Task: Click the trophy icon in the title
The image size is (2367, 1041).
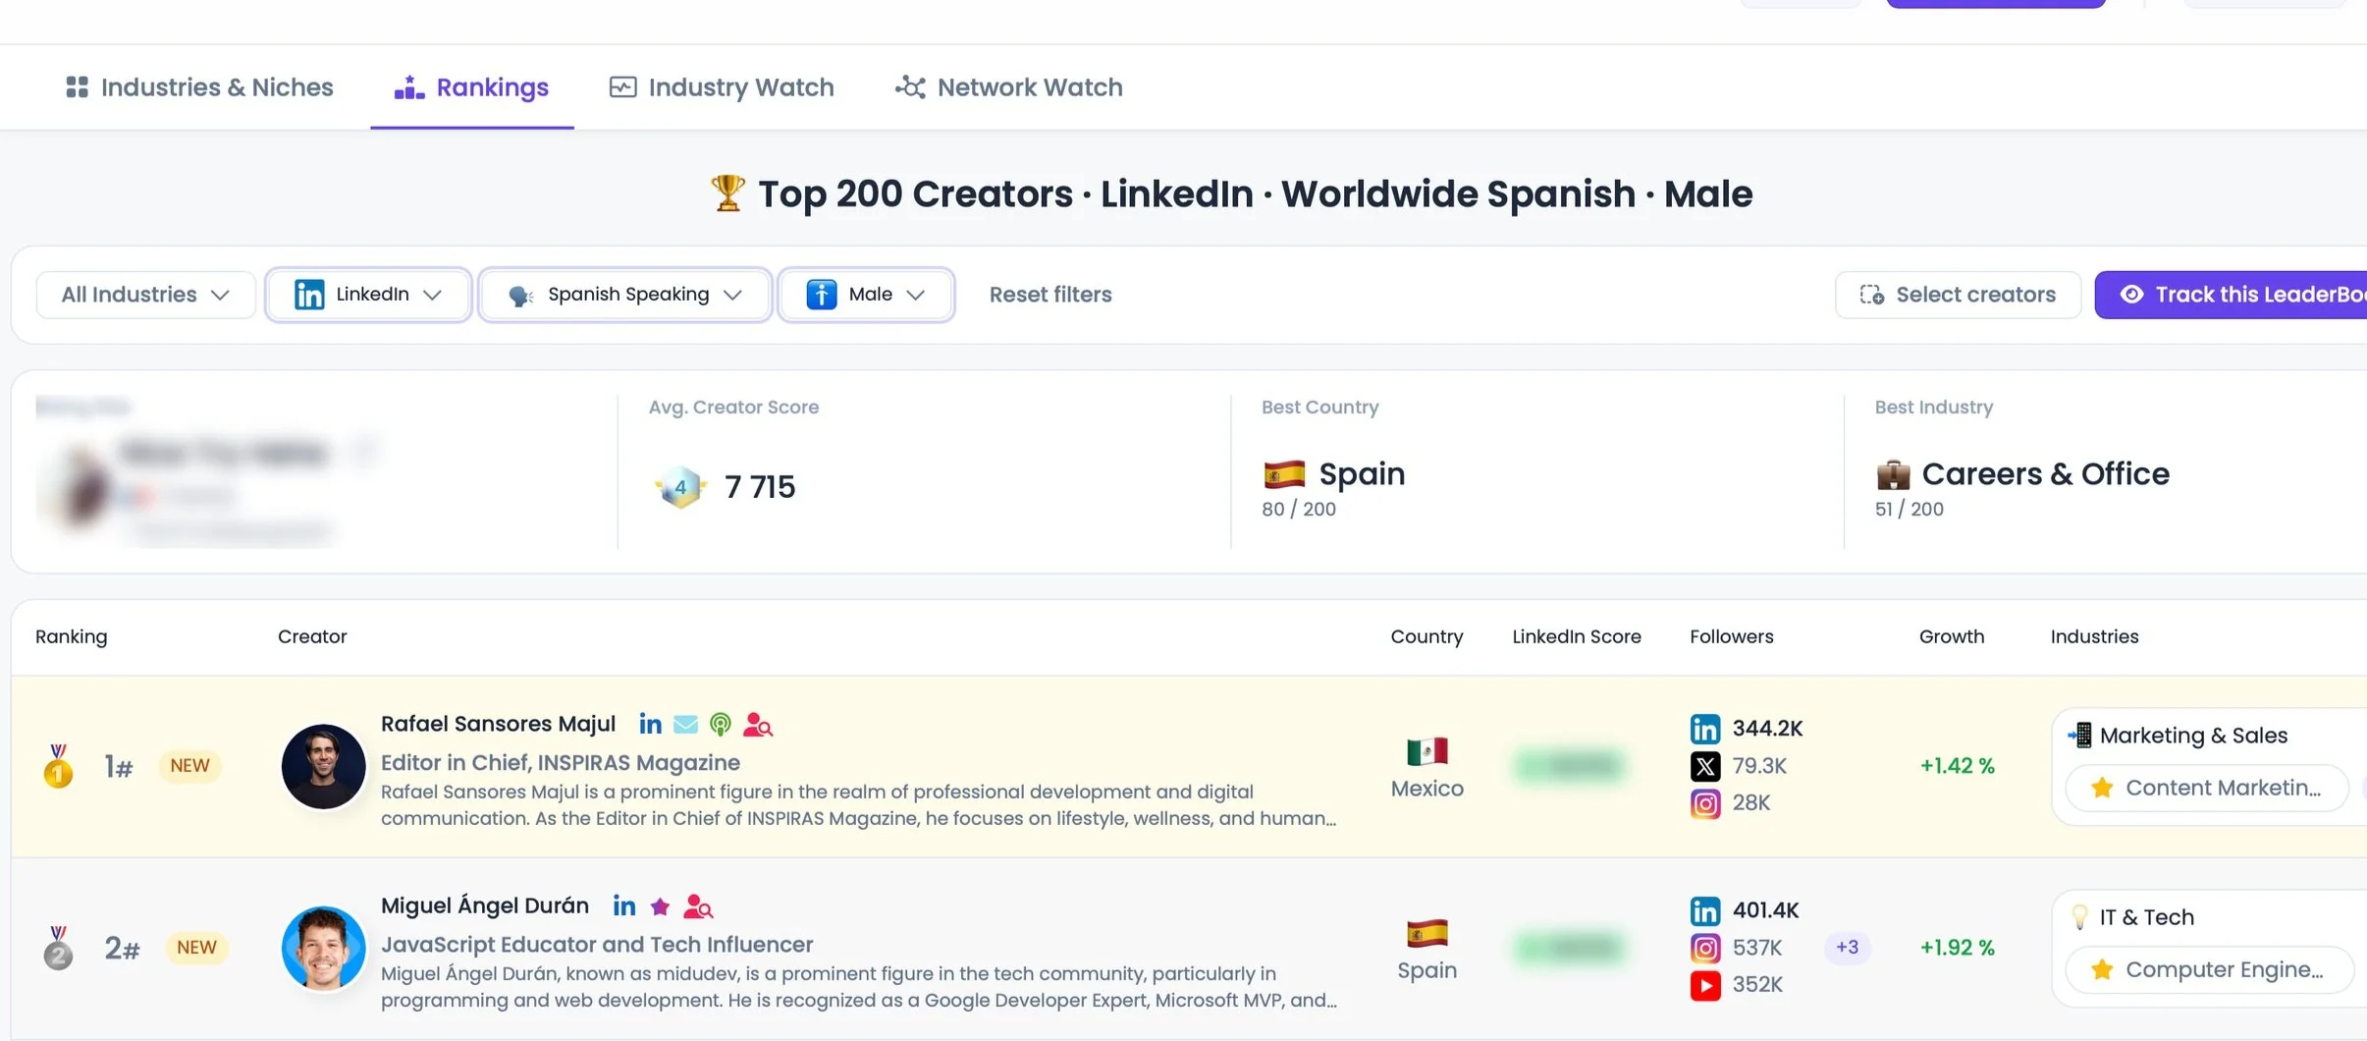Action: click(727, 193)
